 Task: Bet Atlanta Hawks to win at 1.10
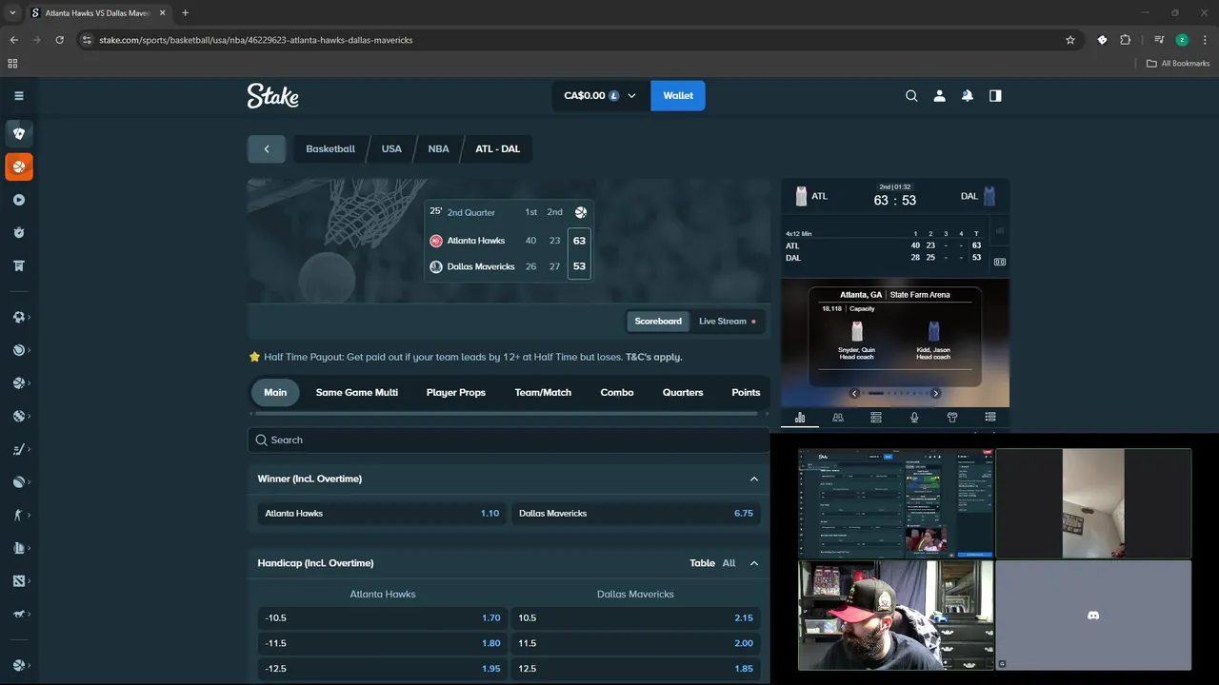382,513
